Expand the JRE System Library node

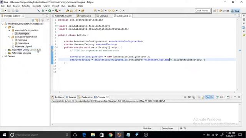point(6,50)
